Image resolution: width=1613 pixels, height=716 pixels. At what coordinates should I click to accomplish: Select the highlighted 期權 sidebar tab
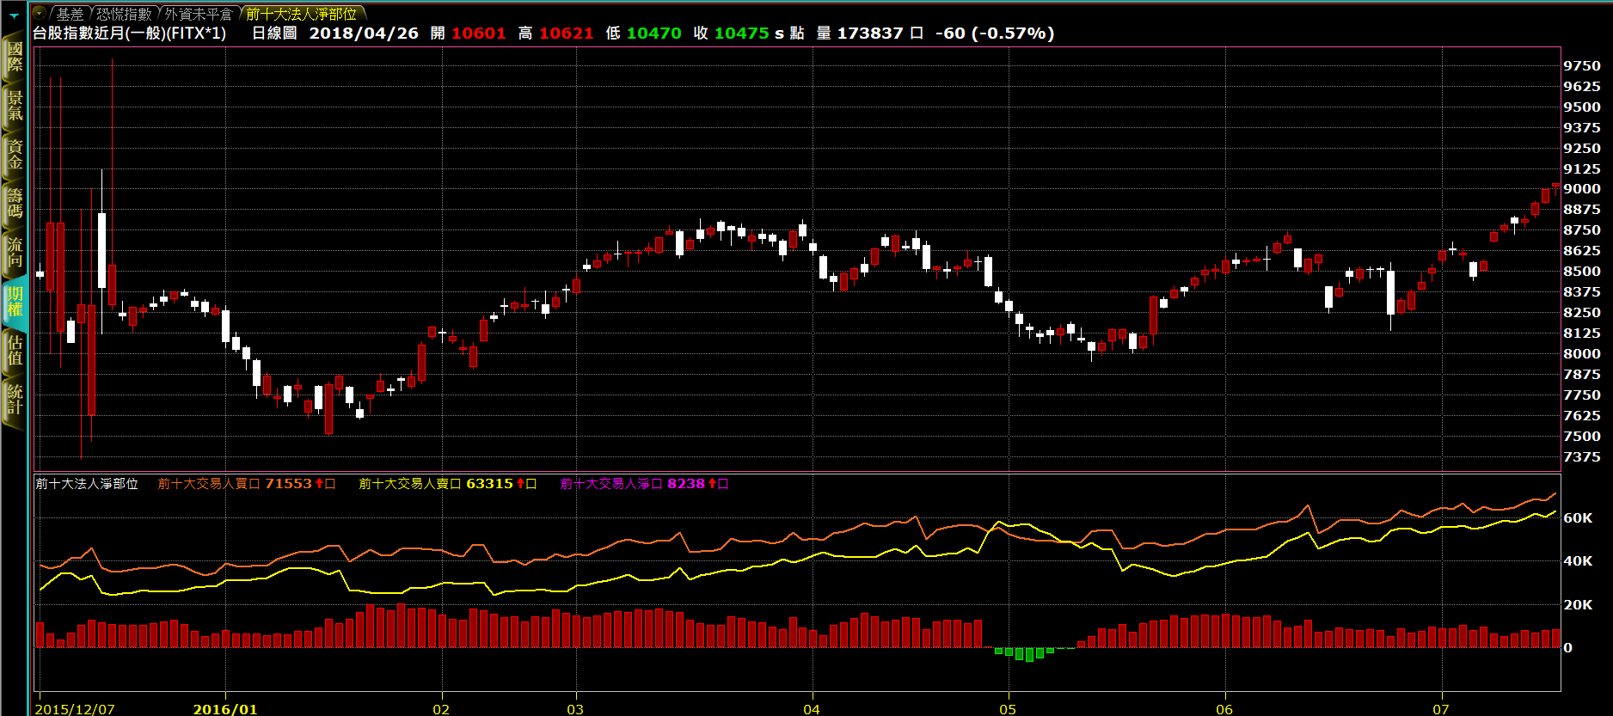coord(15,302)
